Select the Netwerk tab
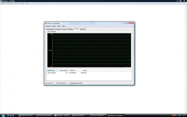Image resolution: width=187 pixels, height=117 pixels. (x=76, y=29)
